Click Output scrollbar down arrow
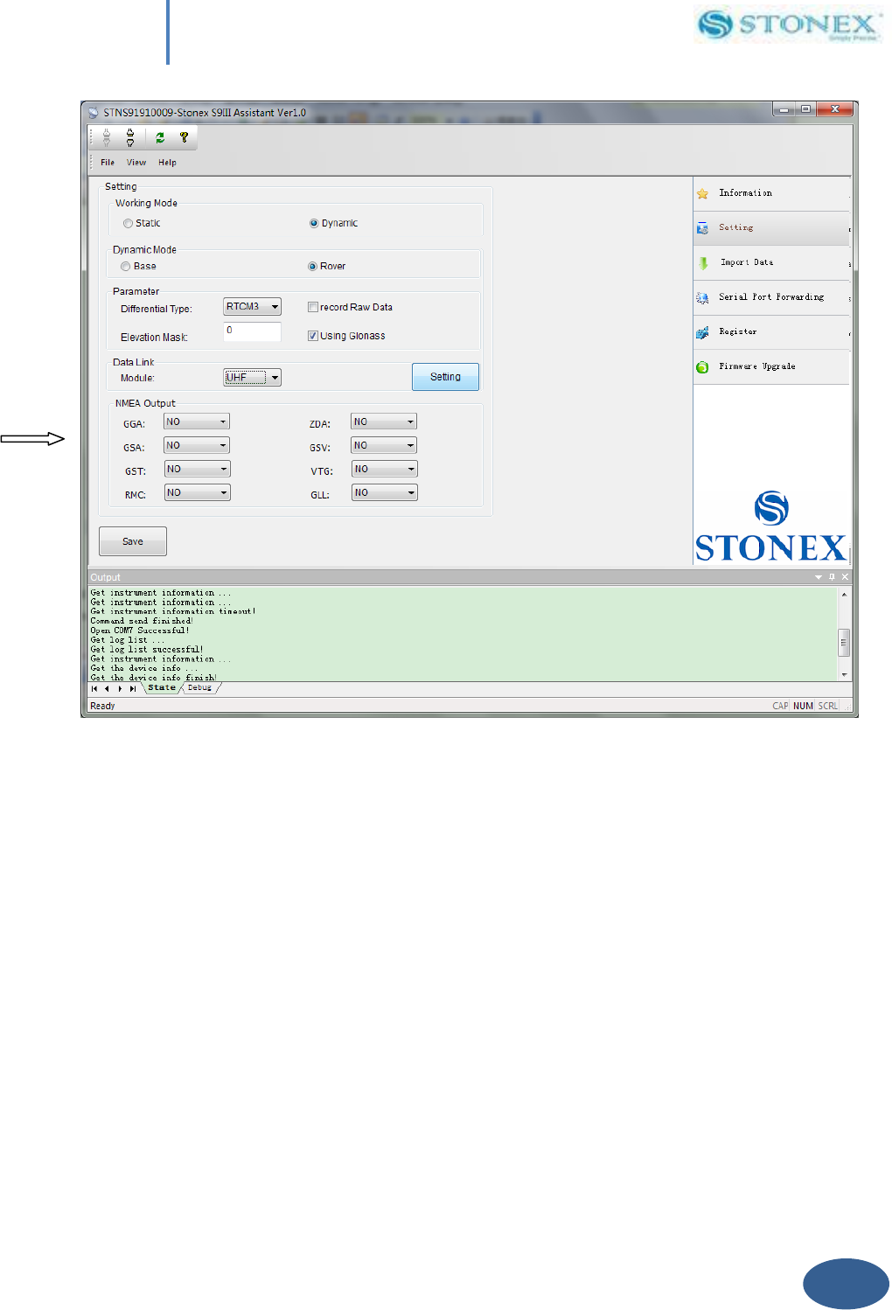Image resolution: width=892 pixels, height=1310 pixels. (844, 675)
